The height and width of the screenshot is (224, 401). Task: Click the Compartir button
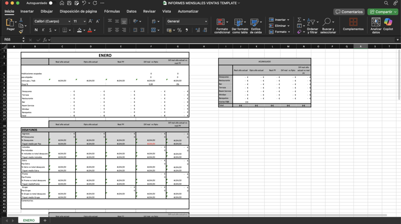383,12
